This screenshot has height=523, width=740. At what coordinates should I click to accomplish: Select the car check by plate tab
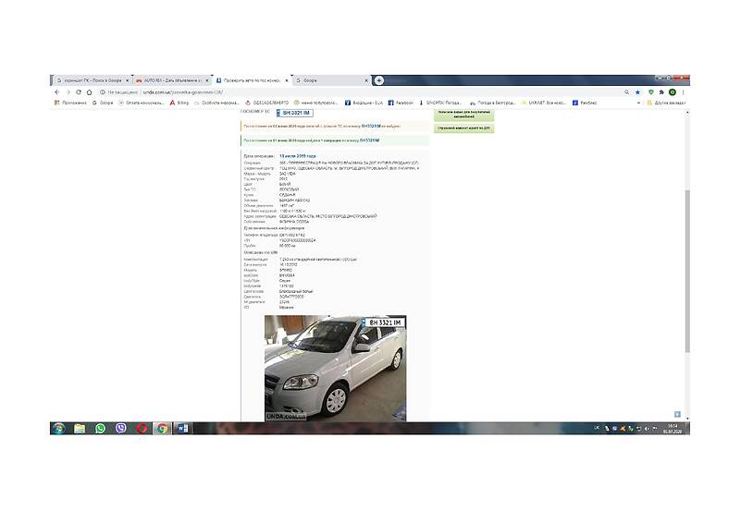252,80
